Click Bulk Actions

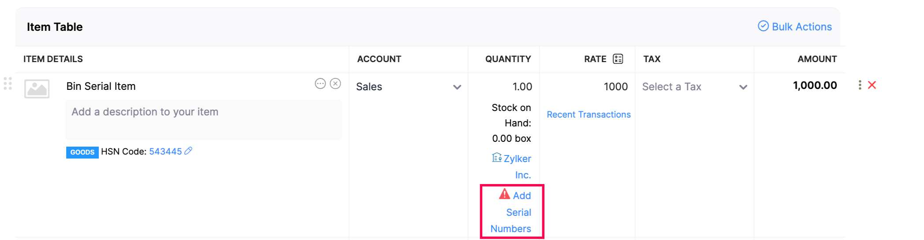click(795, 27)
